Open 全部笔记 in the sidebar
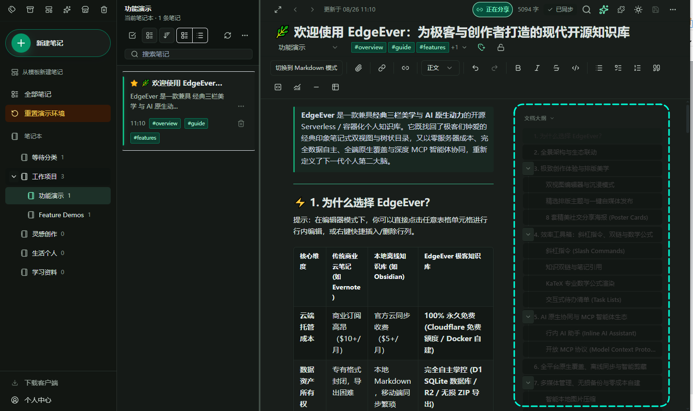This screenshot has width=693, height=411. point(58,94)
